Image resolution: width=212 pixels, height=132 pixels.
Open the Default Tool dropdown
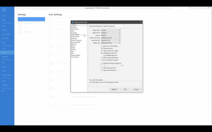pyautogui.click(x=111, y=33)
